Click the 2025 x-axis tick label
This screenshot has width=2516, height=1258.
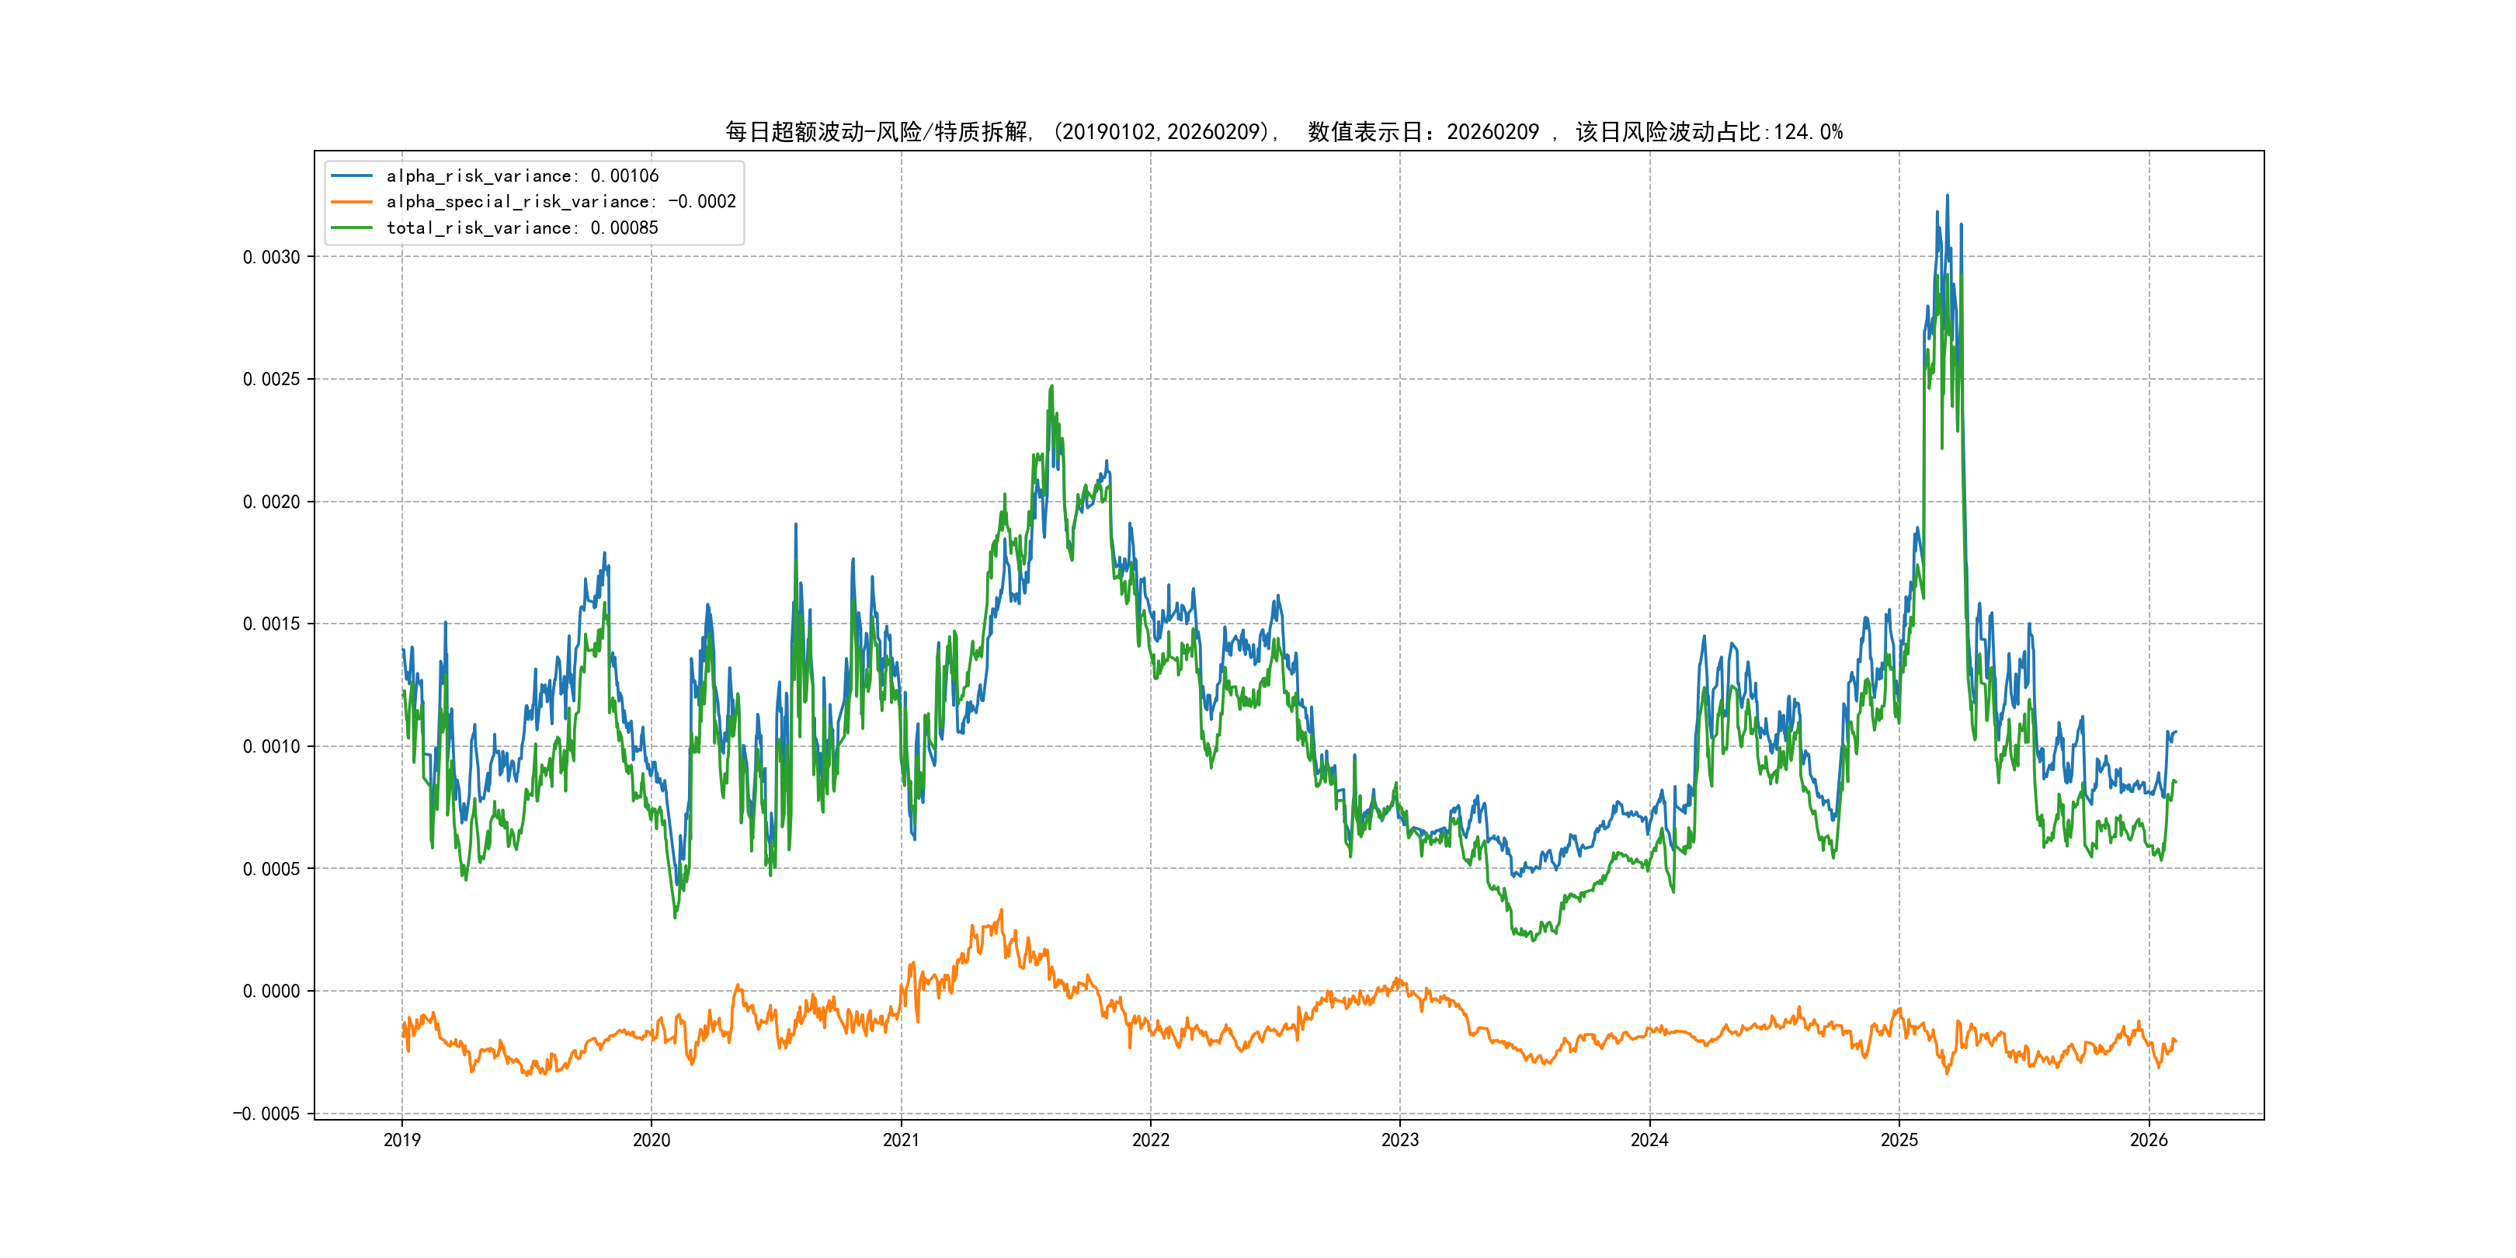(x=1899, y=1140)
